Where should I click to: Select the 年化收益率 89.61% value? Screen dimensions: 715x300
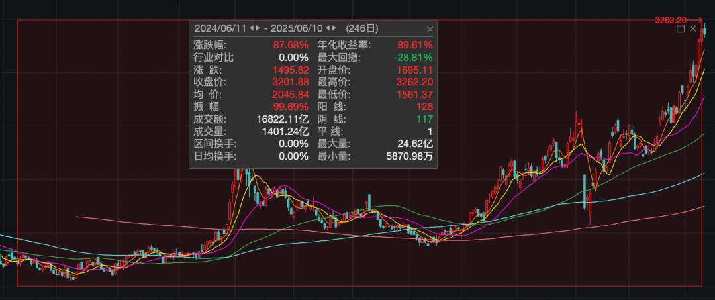tap(414, 45)
